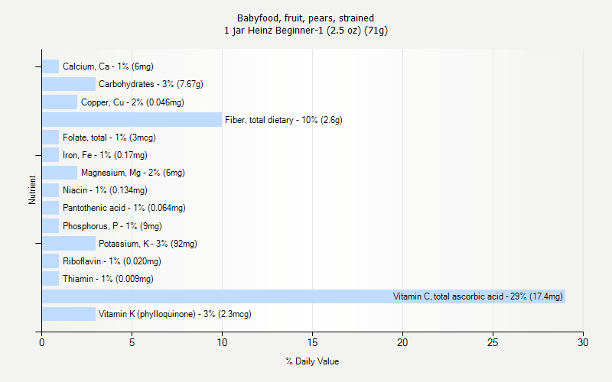612x382 pixels.
Task: Click the x-axis tick label 15
Action: point(312,342)
